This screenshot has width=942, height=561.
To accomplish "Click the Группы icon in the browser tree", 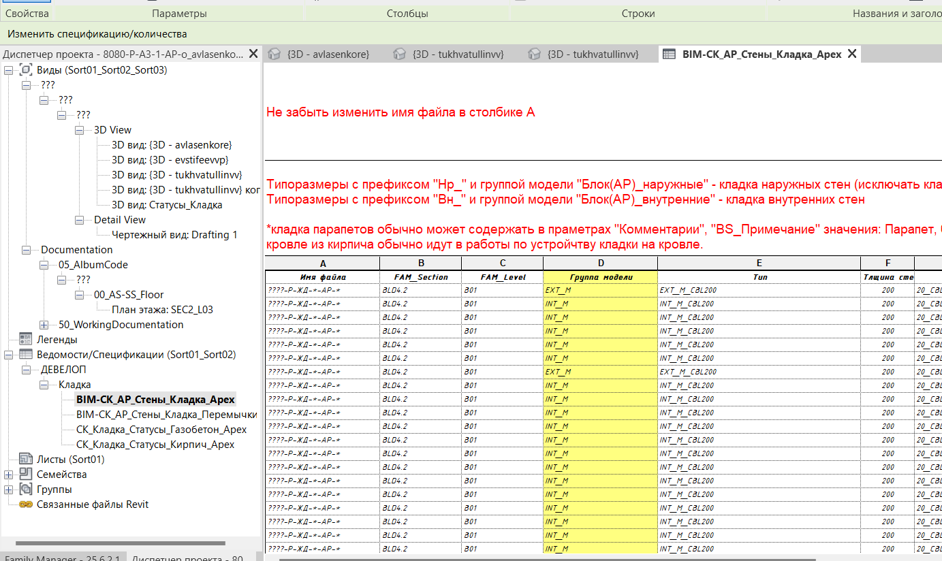I will [26, 490].
